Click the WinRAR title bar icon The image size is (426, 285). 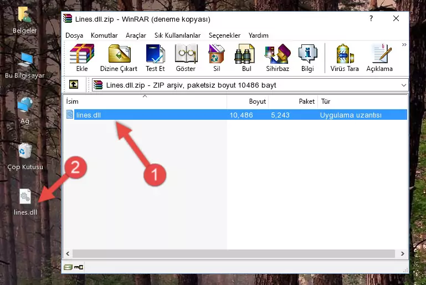pos(68,19)
